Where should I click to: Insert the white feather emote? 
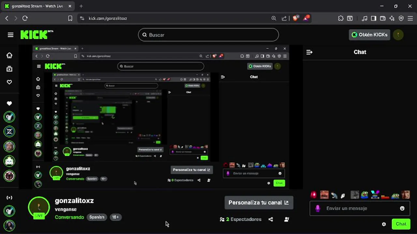(343, 196)
